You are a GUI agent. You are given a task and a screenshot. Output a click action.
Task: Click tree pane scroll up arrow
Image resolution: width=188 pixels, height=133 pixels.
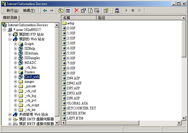(x=57, y=25)
